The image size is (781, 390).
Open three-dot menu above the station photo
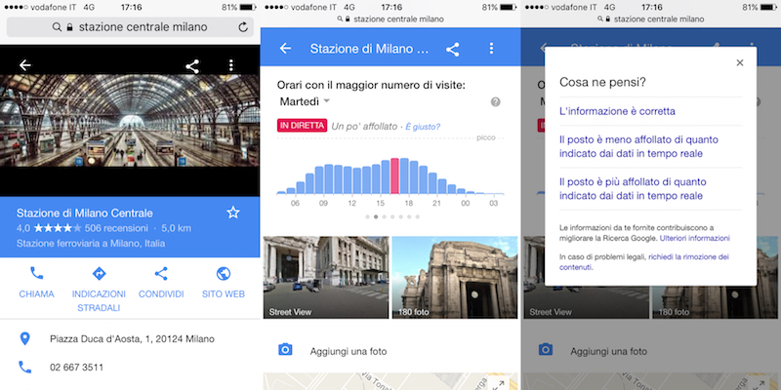point(231,66)
